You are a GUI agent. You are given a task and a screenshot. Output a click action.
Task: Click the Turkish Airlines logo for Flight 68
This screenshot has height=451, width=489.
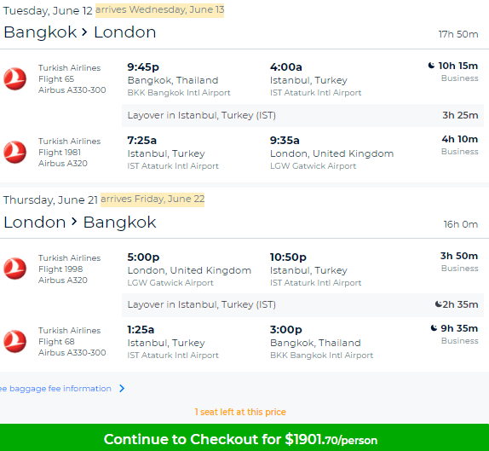click(x=14, y=341)
